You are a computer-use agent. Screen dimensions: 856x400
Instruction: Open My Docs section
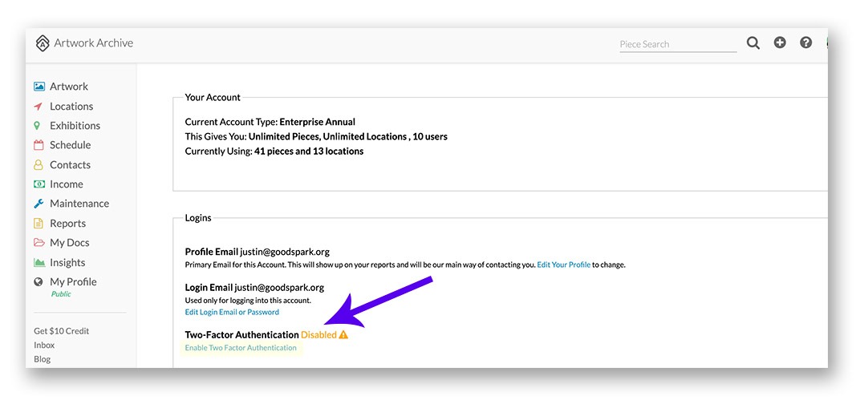[x=69, y=243]
